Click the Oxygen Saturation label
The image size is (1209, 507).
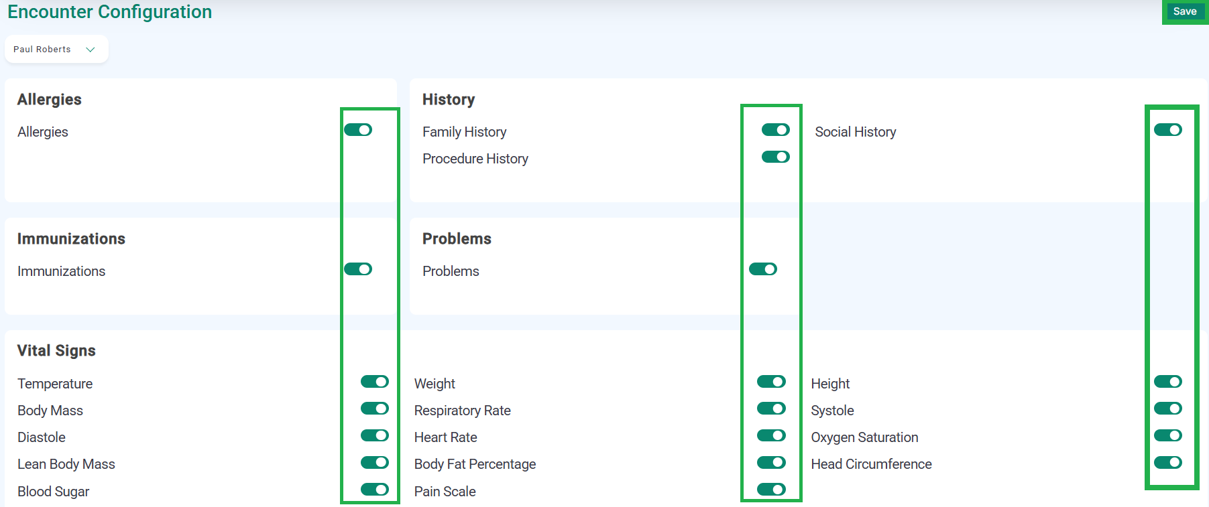pyautogui.click(x=865, y=437)
